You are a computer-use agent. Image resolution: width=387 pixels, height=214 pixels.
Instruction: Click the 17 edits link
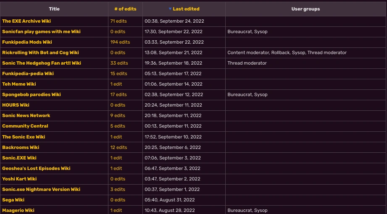click(x=118, y=94)
